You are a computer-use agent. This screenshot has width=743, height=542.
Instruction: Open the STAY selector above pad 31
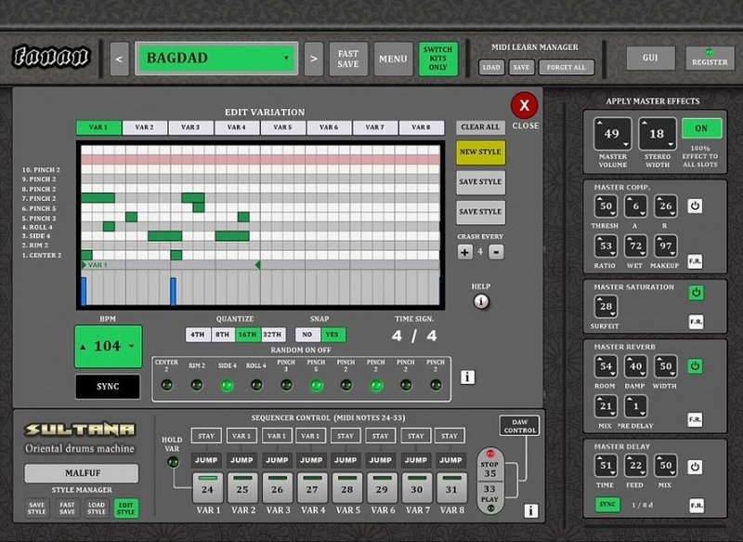[450, 436]
